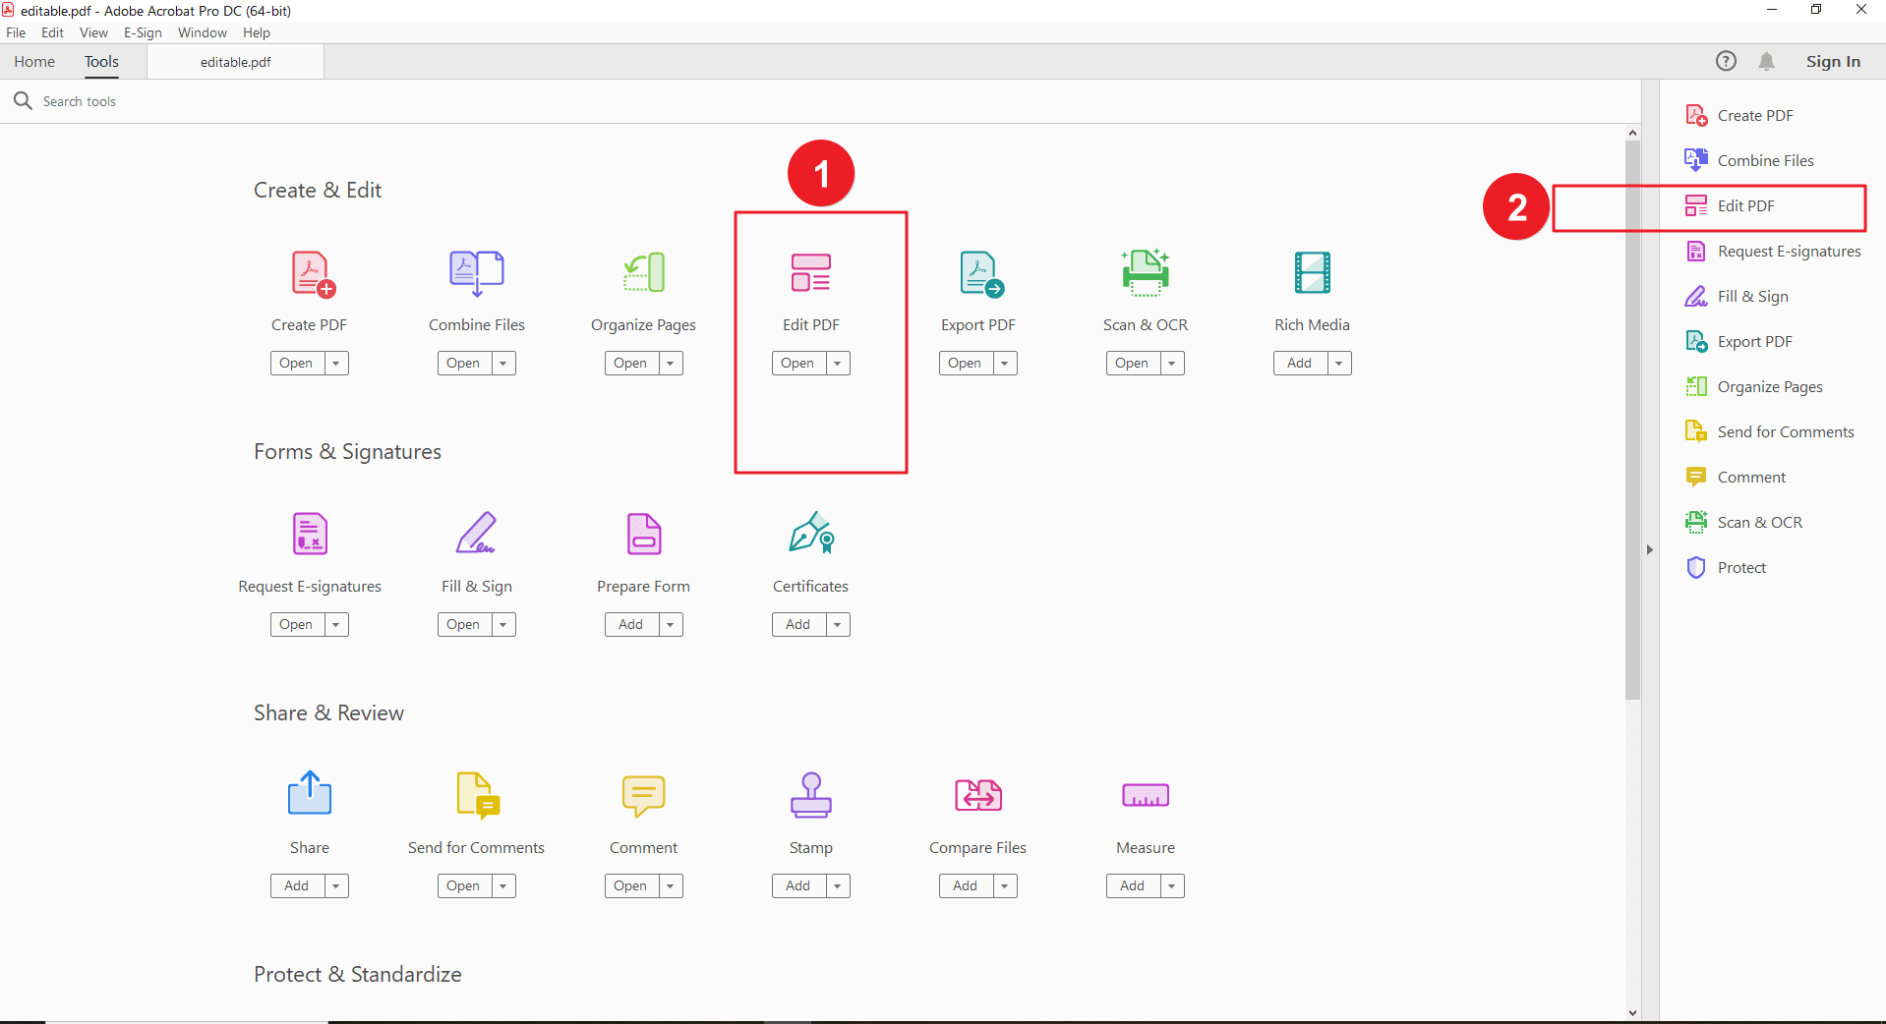Click Open button under Request E-signatures
Screen dimensions: 1886x1024
point(297,624)
